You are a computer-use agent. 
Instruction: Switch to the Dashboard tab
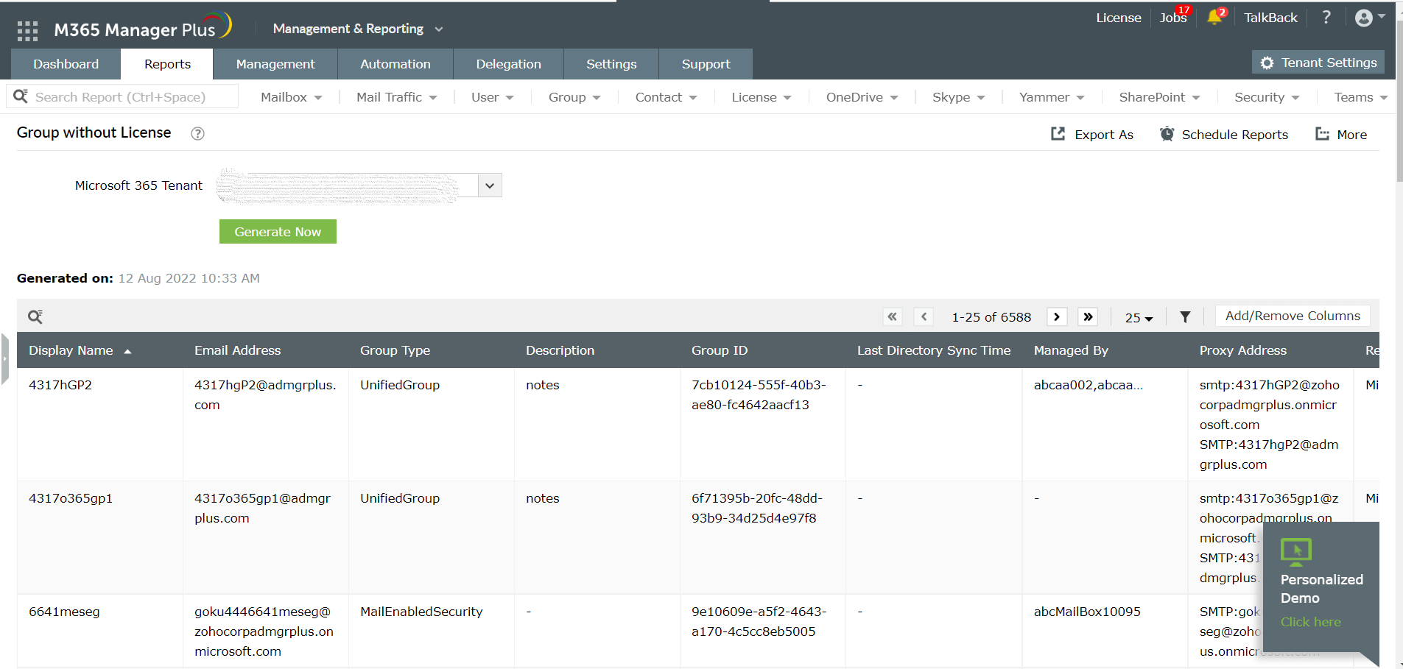click(66, 64)
